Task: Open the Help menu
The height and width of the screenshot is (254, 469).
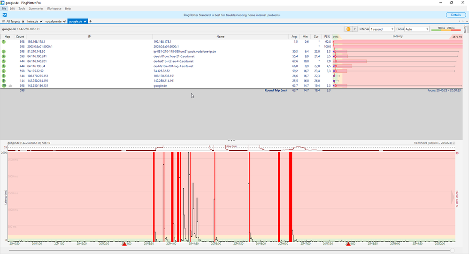Action: pyautogui.click(x=68, y=8)
